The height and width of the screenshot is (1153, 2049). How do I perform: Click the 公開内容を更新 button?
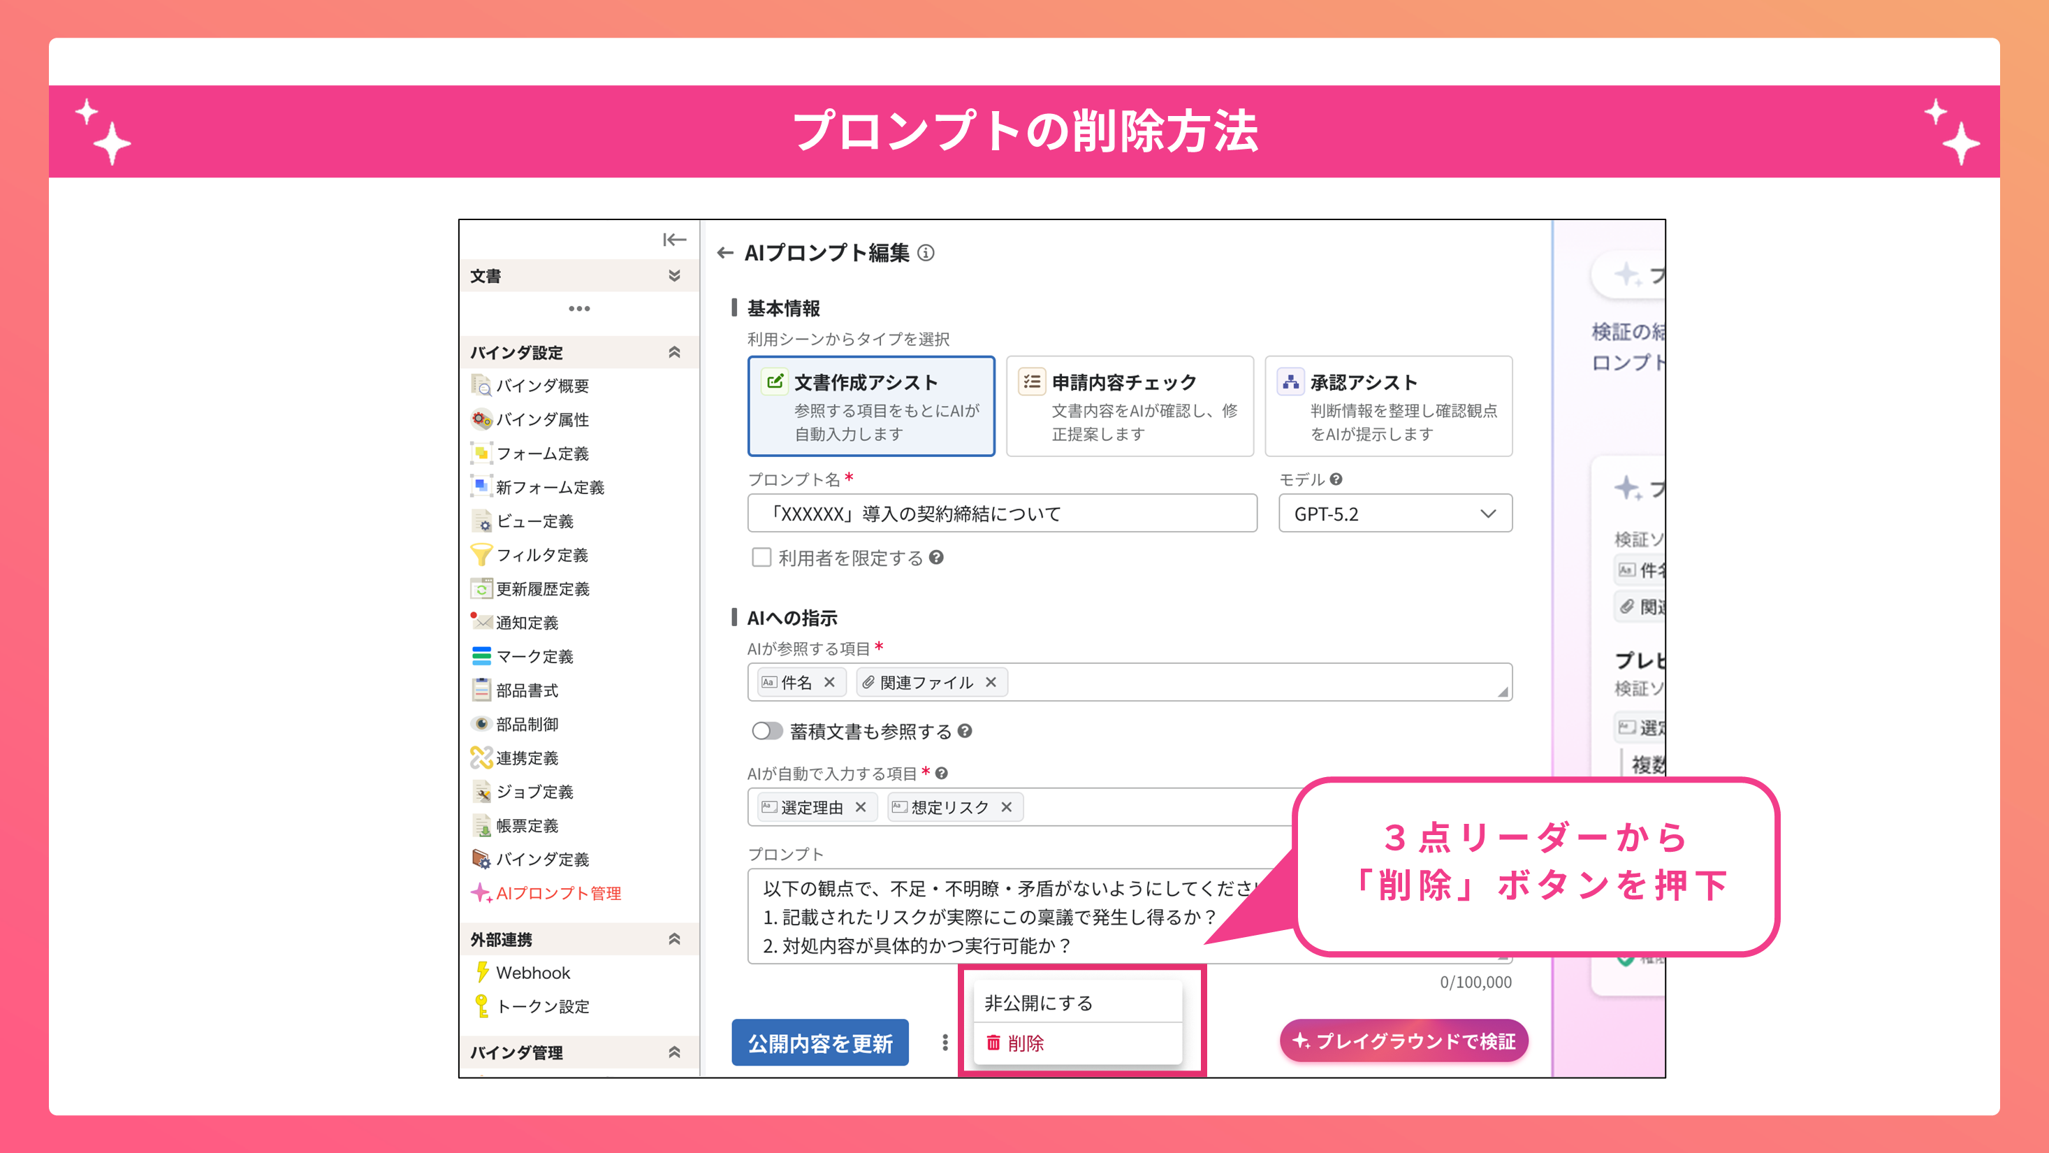click(820, 1043)
